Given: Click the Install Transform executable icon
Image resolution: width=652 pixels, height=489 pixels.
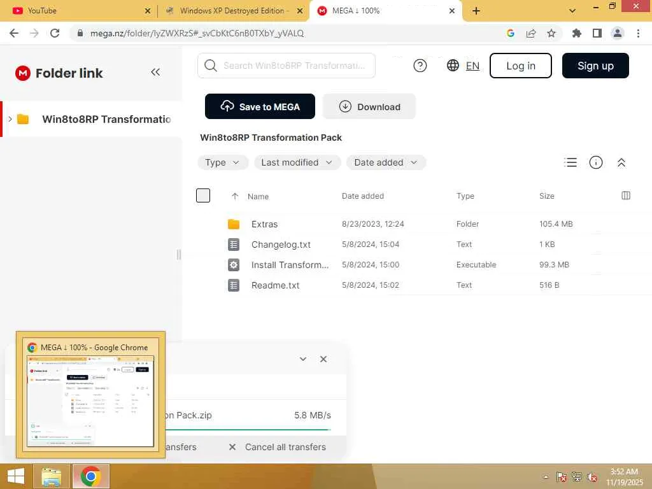Looking at the screenshot, I should pyautogui.click(x=234, y=265).
